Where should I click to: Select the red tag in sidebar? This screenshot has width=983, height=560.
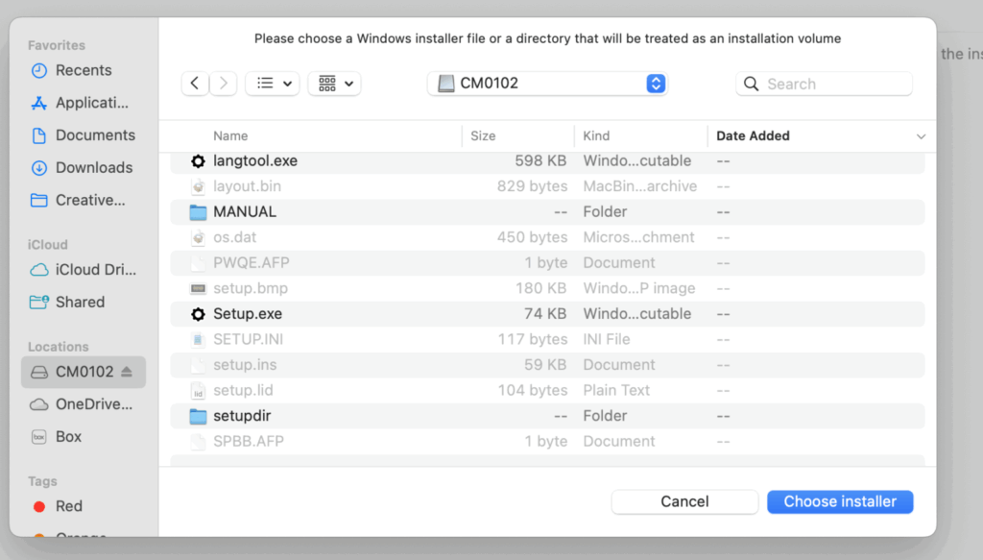[x=39, y=506]
